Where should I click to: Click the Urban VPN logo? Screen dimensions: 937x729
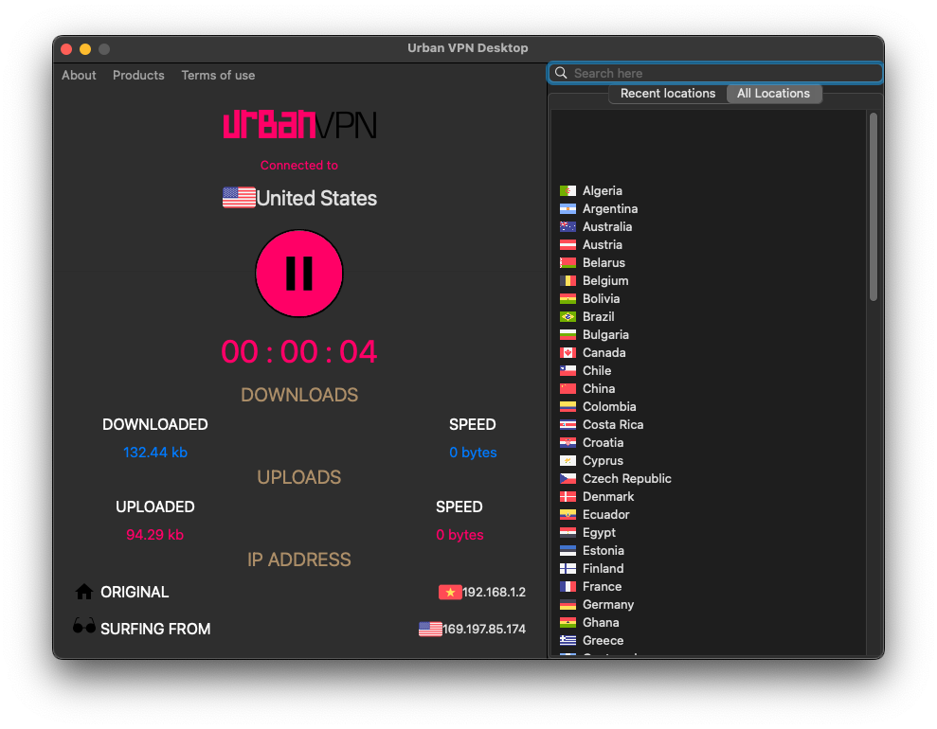click(x=300, y=124)
